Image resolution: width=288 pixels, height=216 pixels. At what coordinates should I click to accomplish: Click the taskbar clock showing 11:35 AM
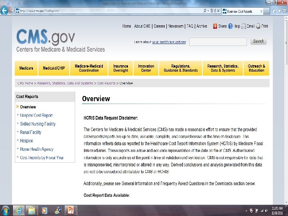[x=277, y=211]
